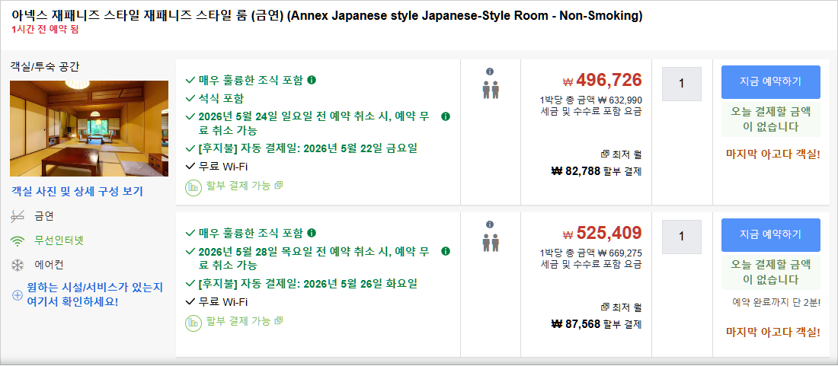Click the air conditioning snowflake icon
838x366 pixels.
(x=17, y=266)
